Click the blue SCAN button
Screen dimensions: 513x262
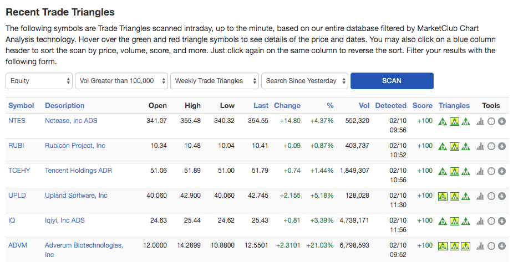click(392, 81)
